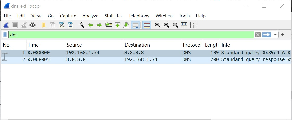Open recent display filters dropdown

coord(275,35)
